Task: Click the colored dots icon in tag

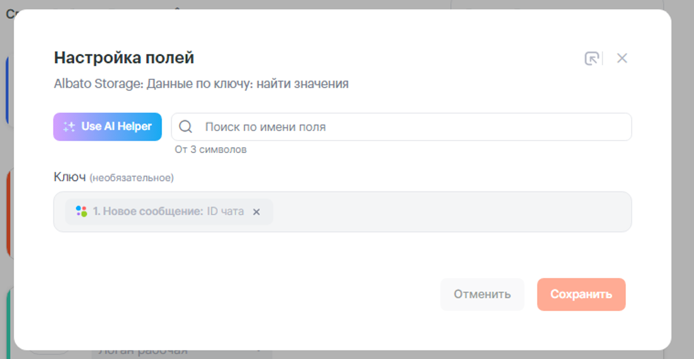Action: coord(81,211)
